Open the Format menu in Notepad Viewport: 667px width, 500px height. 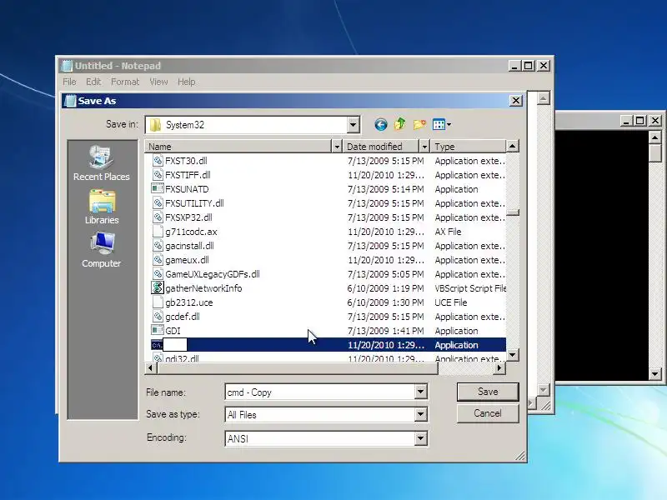tap(125, 82)
